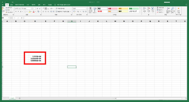Click the accounting number format icon
The width and height of the screenshot is (189, 102).
click(x=74, y=12)
